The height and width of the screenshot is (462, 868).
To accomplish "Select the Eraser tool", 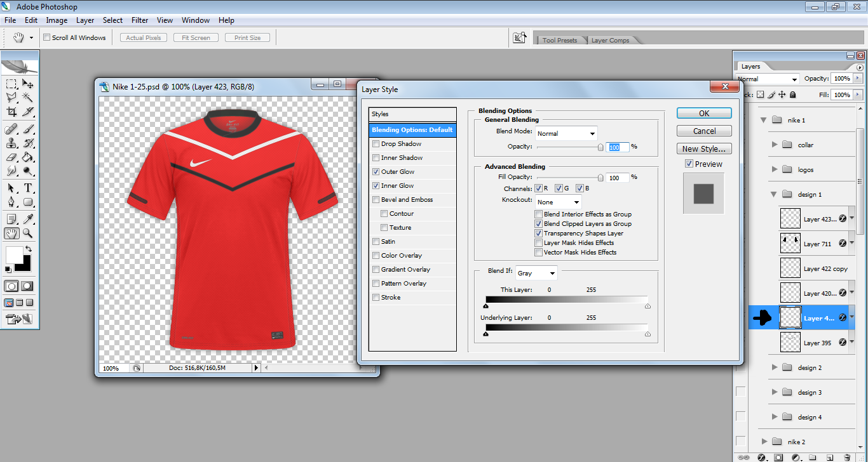I will [x=11, y=157].
